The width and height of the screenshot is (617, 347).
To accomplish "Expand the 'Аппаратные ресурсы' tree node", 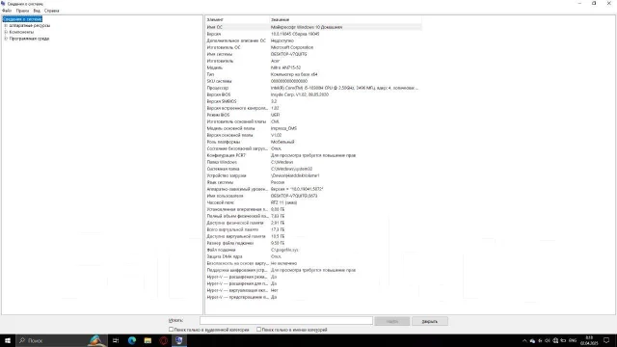I will pos(6,26).
